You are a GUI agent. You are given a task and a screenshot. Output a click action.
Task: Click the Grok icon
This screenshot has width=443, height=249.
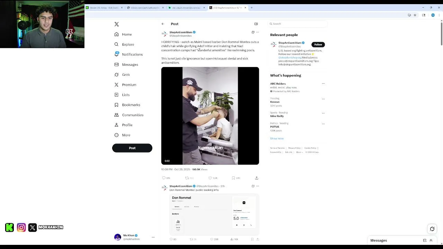click(x=117, y=74)
